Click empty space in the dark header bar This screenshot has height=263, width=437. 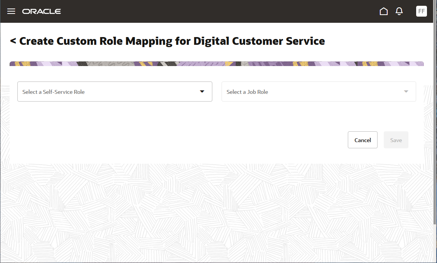(216, 11)
